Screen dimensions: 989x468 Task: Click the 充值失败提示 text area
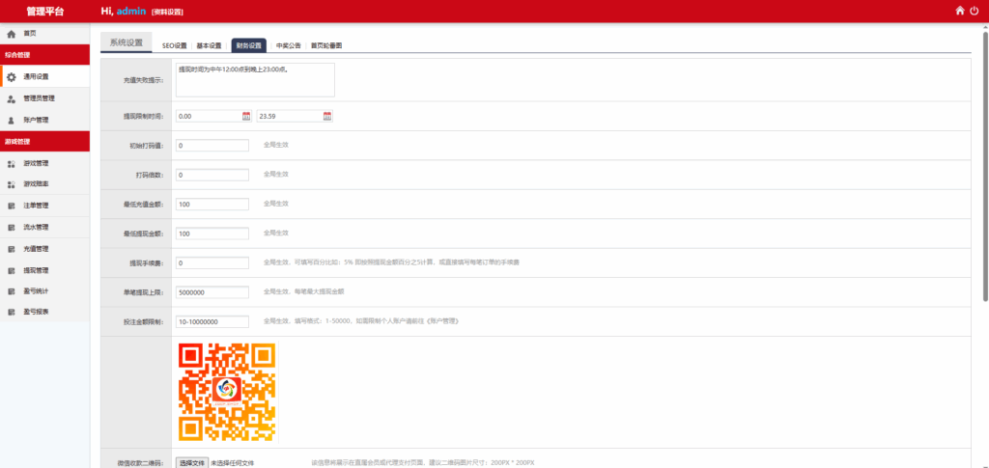(x=255, y=80)
